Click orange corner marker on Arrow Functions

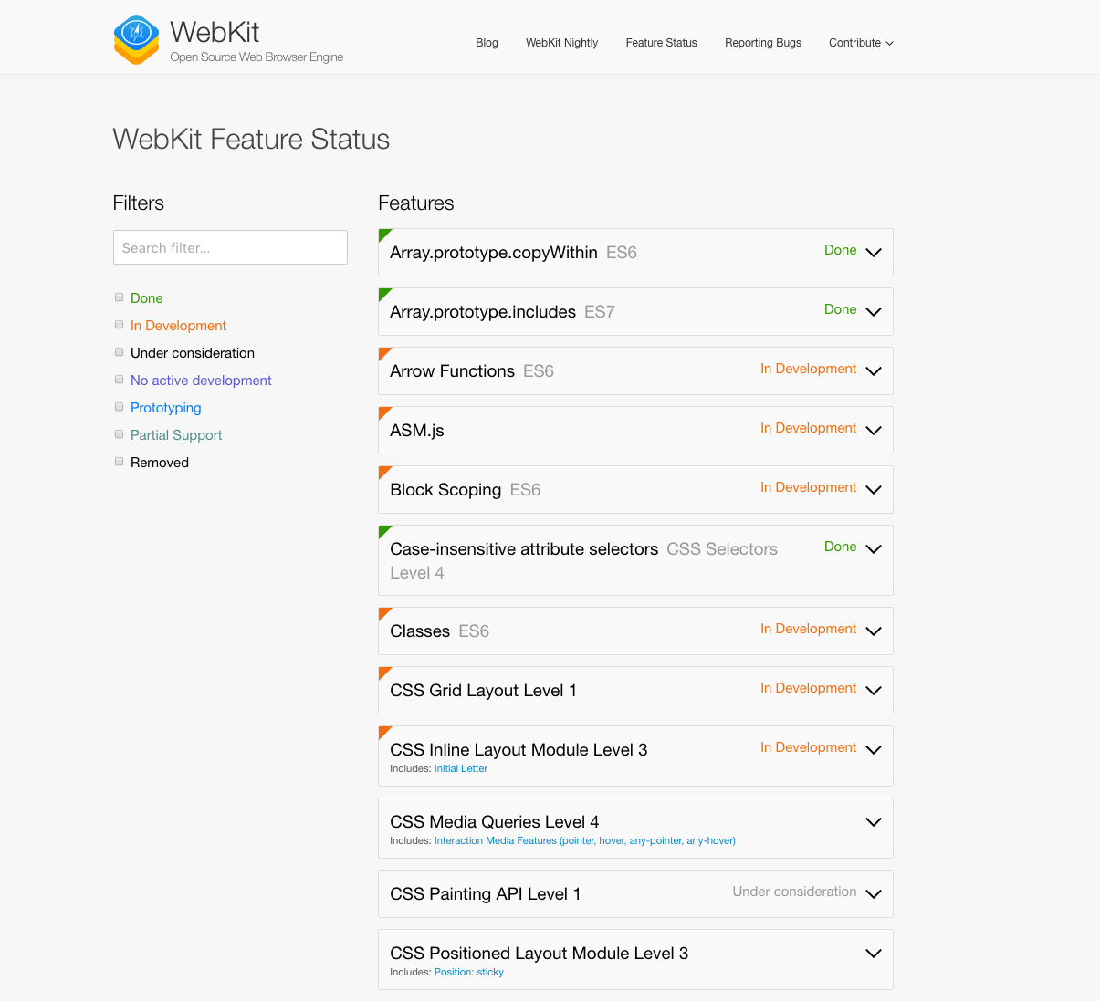(x=383, y=352)
